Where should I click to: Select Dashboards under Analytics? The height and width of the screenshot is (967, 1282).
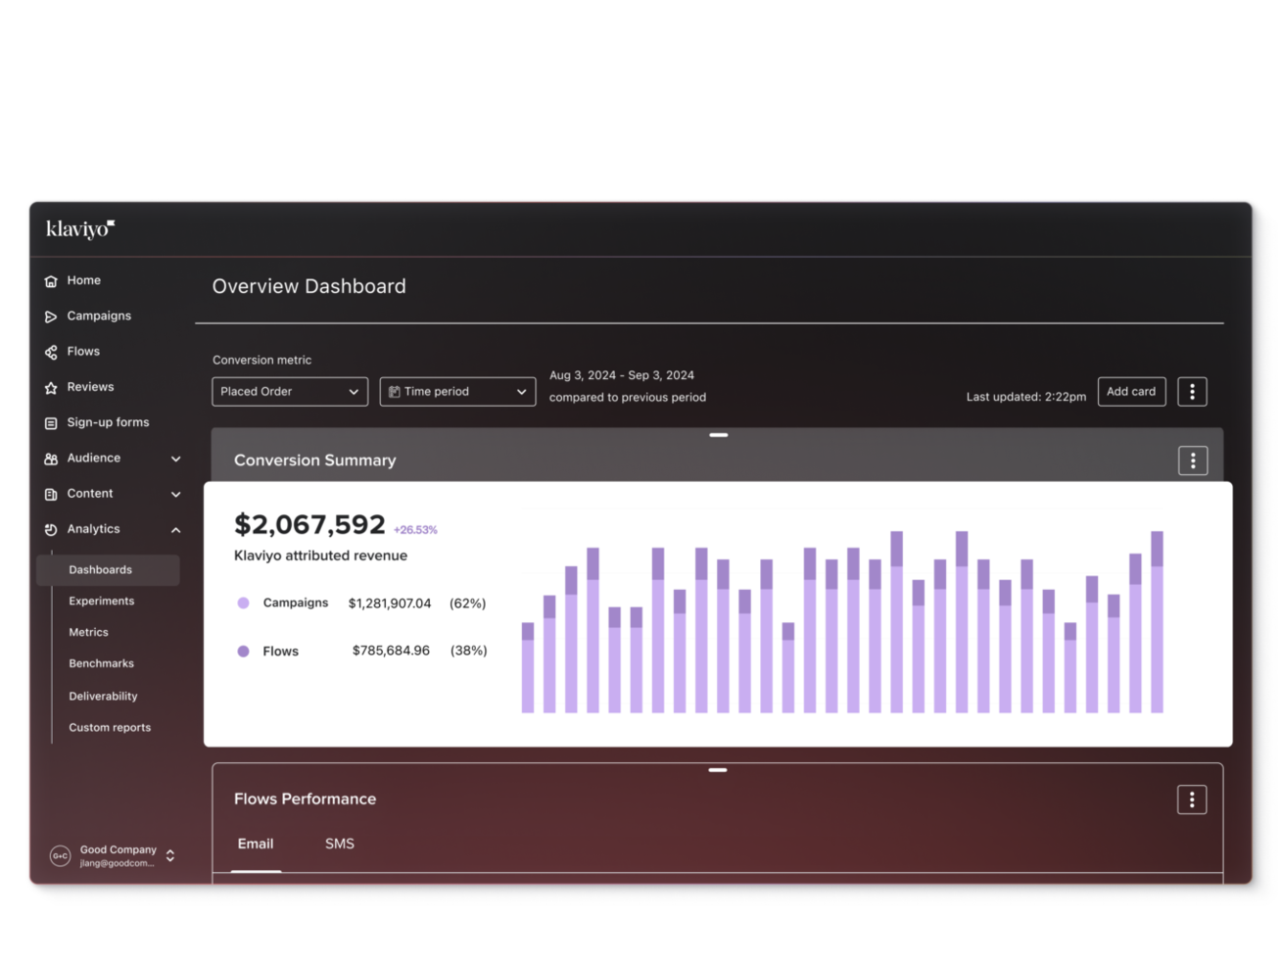(x=108, y=570)
